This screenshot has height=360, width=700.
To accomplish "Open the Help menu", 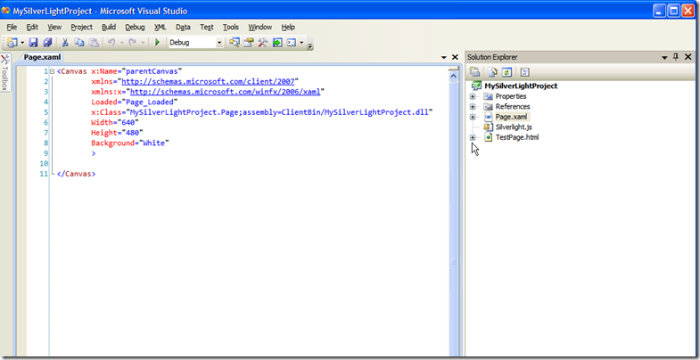I will pyautogui.click(x=288, y=28).
